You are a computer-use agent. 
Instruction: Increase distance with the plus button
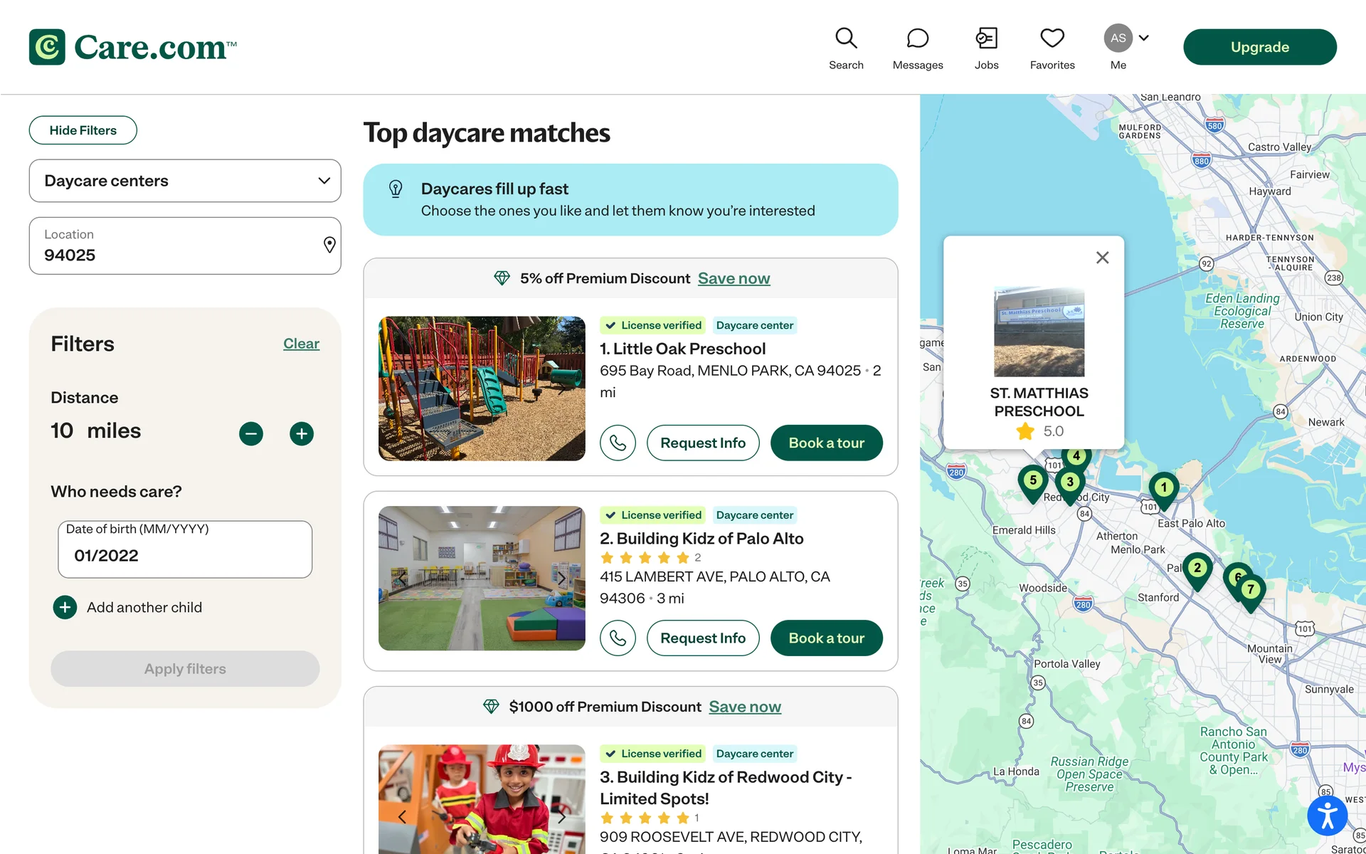[302, 433]
